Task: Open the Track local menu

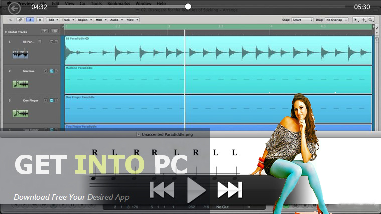Action: [x=68, y=20]
